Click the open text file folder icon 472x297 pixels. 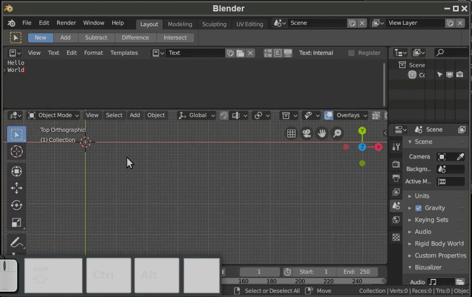tap(240, 53)
